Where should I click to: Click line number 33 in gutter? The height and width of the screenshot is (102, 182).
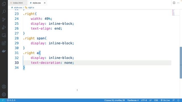click(16, 63)
